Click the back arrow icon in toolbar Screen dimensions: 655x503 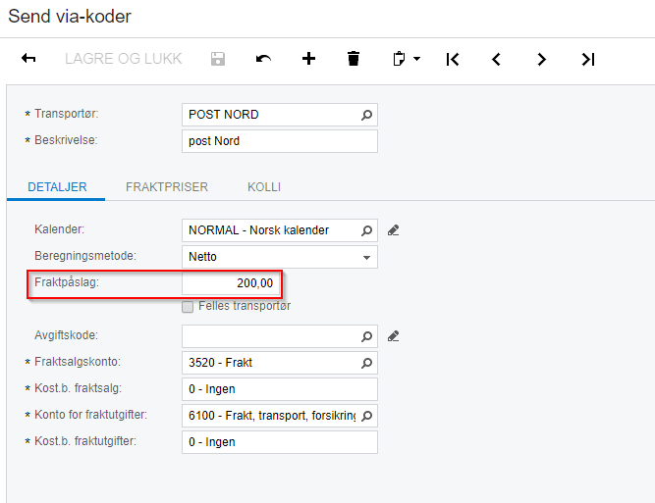click(28, 59)
